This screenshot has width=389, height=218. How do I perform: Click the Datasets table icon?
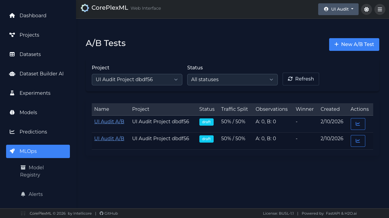pos(12,54)
